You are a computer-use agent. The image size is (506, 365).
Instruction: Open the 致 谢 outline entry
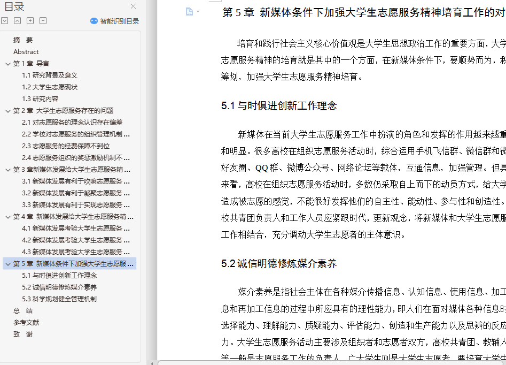(x=23, y=334)
